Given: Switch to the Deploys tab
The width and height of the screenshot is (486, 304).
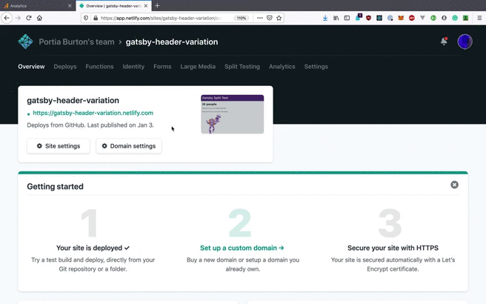Looking at the screenshot, I should 65,67.
